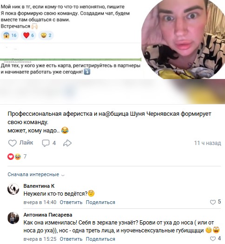Click the laughing emoji reaction next to 7
This screenshot has height=244, width=225.
click(x=18, y=156)
